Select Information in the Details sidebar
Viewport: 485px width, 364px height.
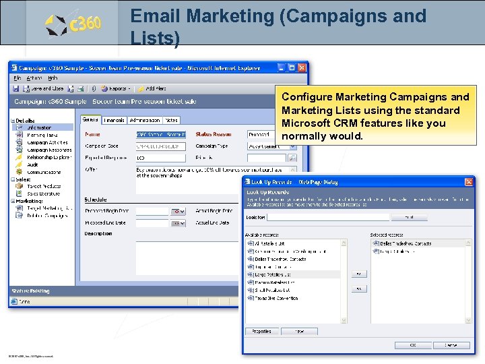[x=43, y=127]
